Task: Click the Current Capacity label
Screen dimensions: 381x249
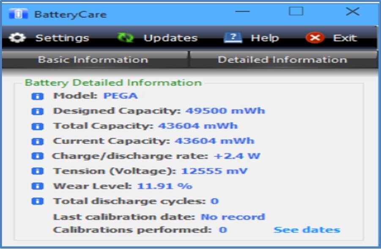Action: 112,141
